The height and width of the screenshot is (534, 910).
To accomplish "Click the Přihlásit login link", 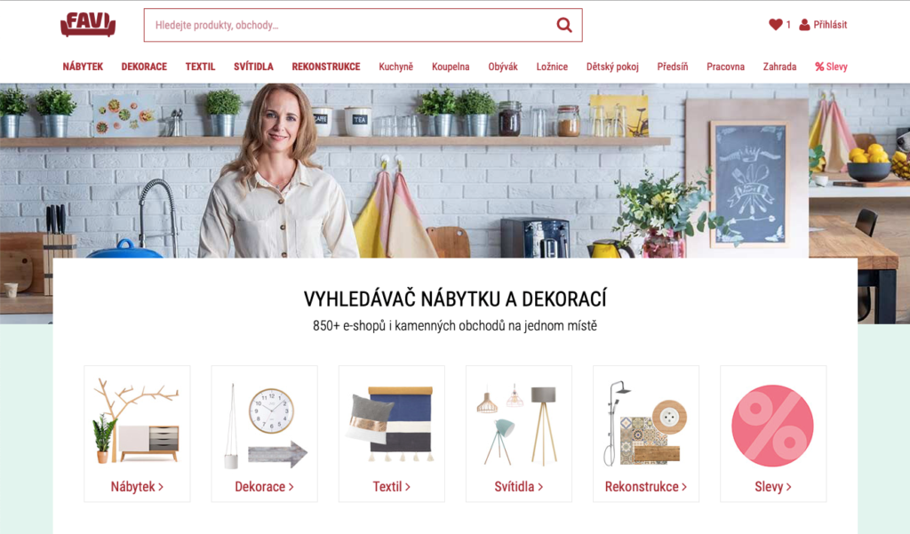I will point(830,24).
